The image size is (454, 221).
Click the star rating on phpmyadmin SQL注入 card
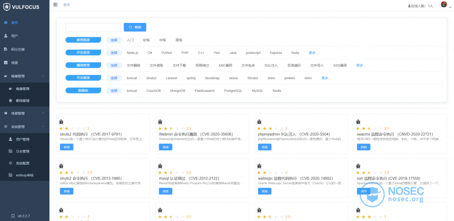pyautogui.click(x=271, y=129)
